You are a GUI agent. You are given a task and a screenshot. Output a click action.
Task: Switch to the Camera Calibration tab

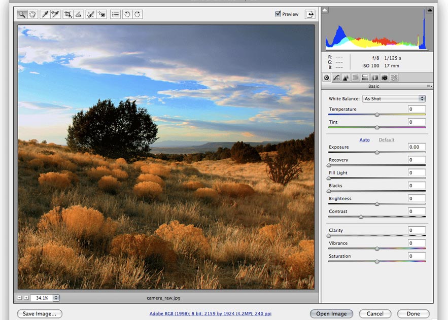[385, 78]
